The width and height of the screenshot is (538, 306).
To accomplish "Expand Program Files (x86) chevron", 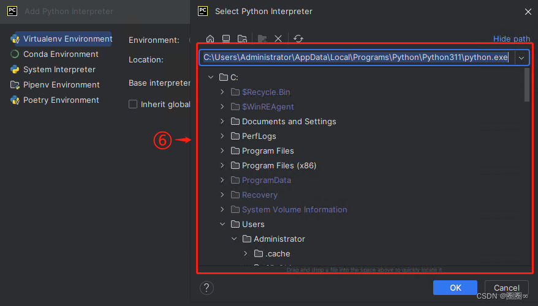I will 222,165.
